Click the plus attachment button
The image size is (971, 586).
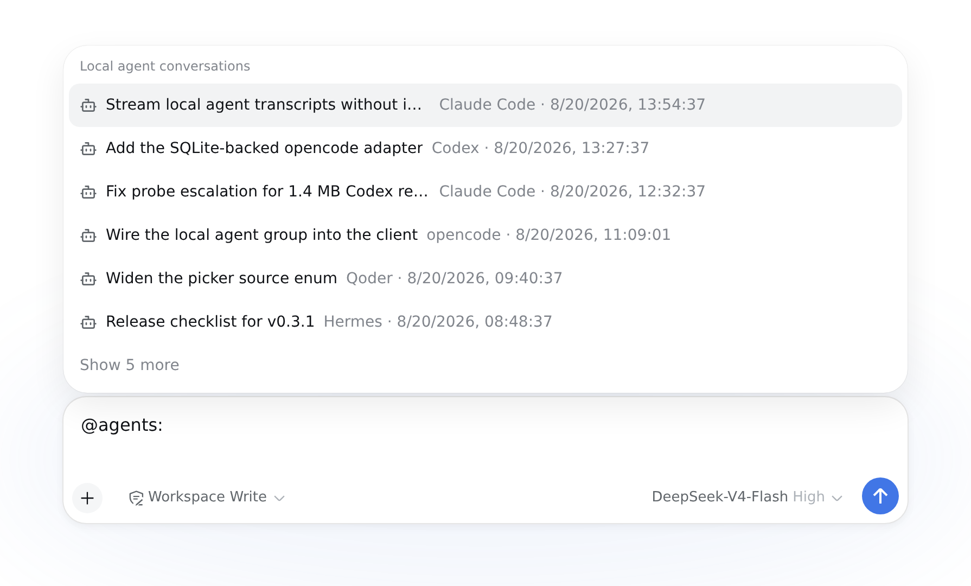point(87,498)
